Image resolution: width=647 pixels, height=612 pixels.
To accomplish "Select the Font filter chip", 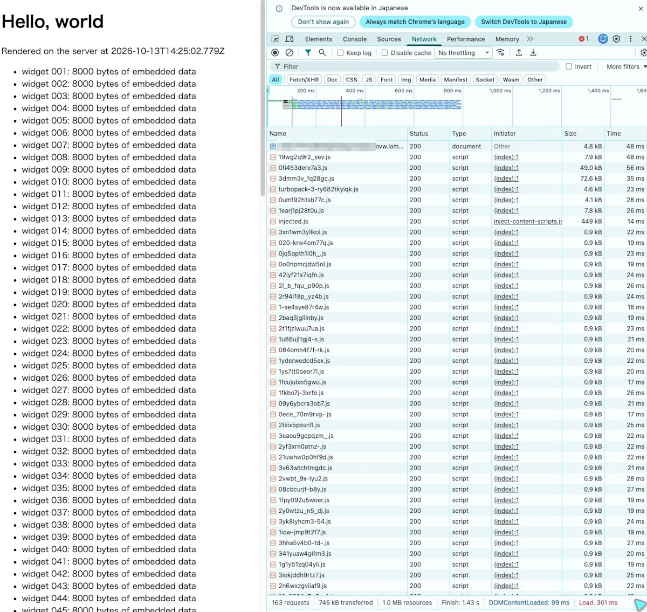I will pyautogui.click(x=387, y=79).
